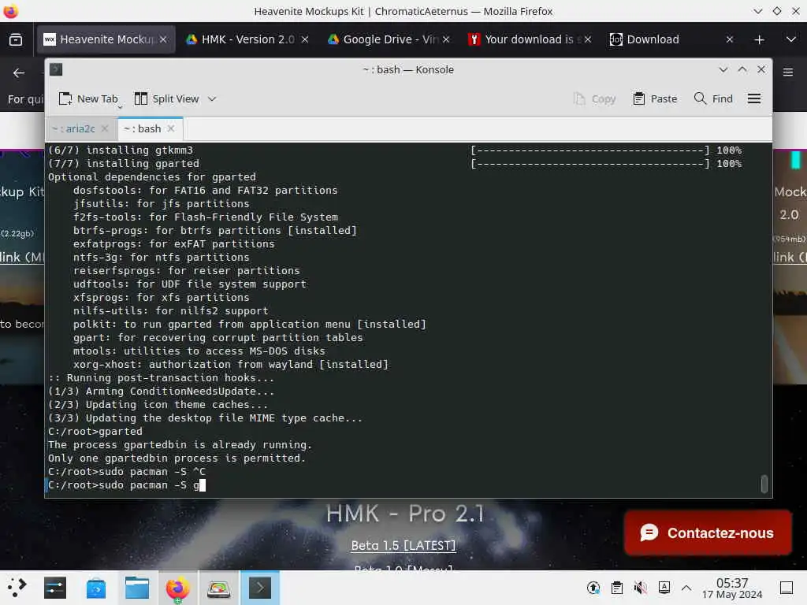Click the Konsole terminal scrollbar handle
Viewport: 807px width, 605px height.
point(764,484)
